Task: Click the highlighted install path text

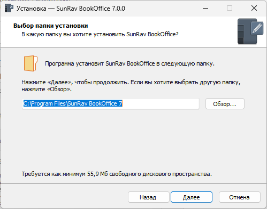Action: click(x=73, y=103)
